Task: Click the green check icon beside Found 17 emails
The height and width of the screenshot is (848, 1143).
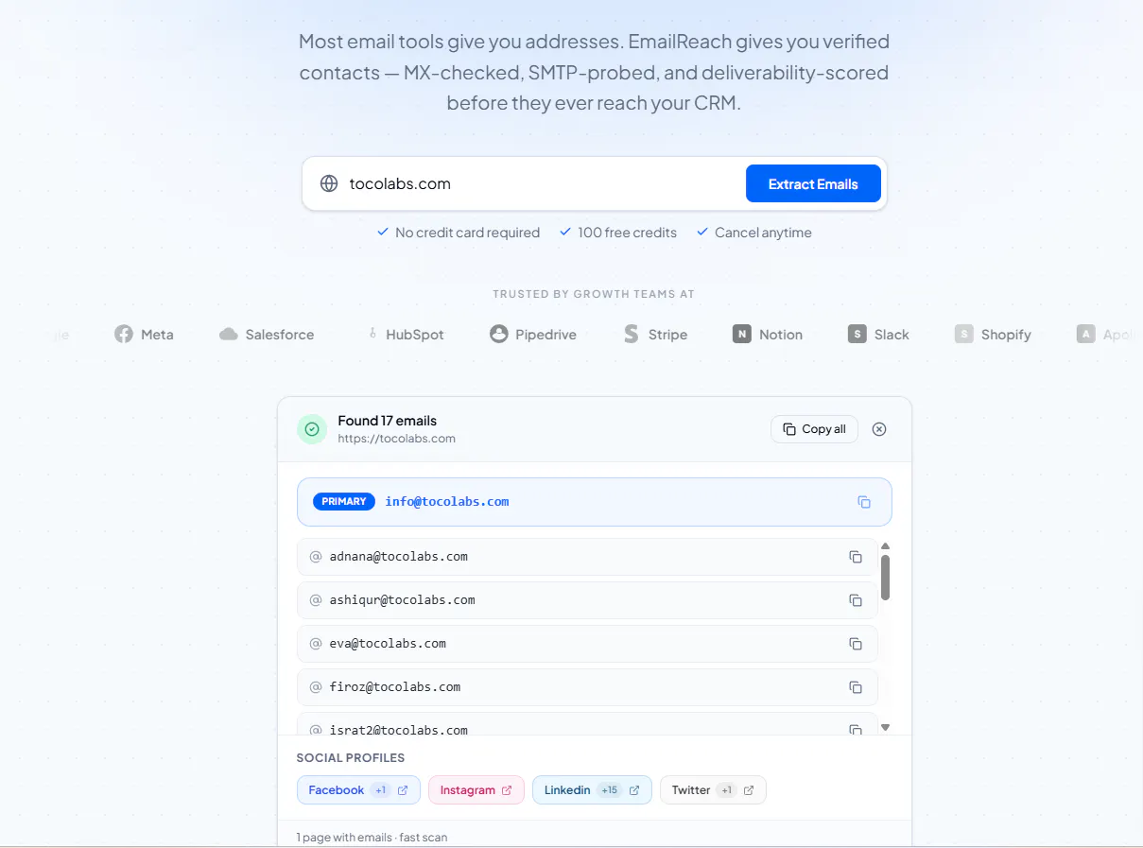Action: [312, 429]
